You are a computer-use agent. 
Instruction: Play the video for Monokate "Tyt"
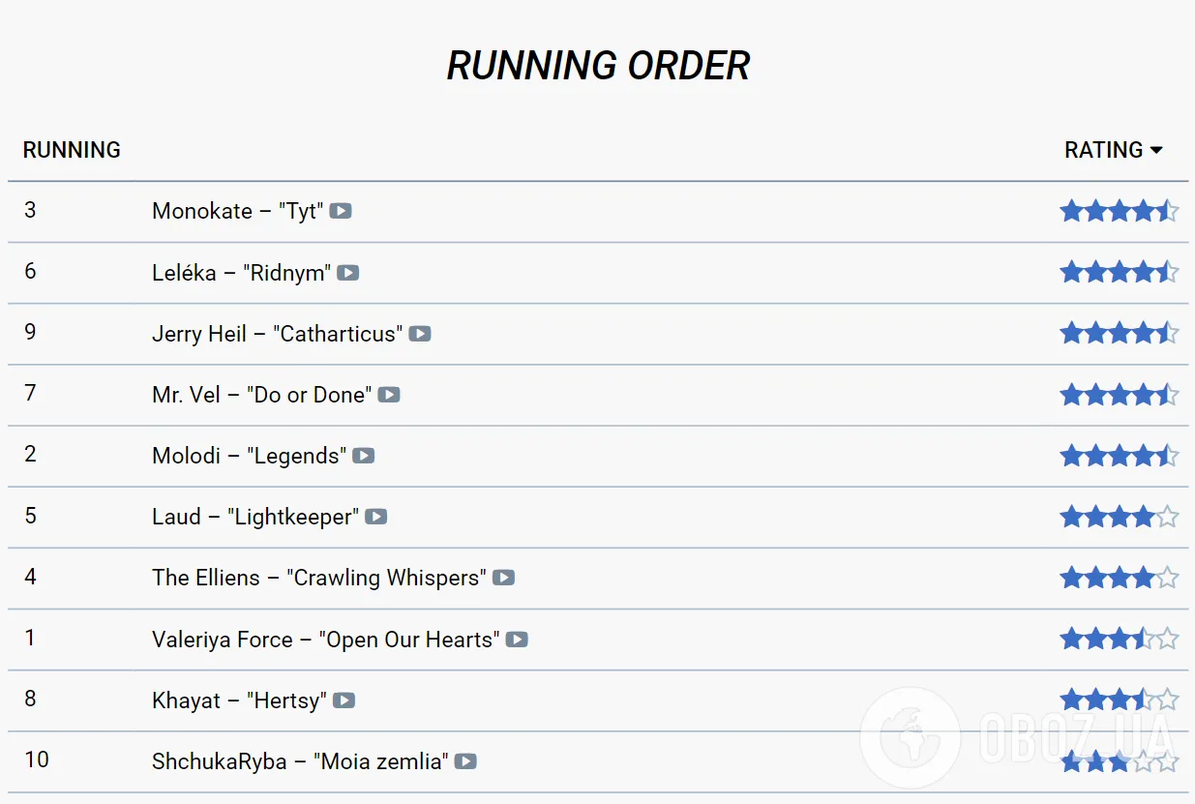click(x=341, y=211)
